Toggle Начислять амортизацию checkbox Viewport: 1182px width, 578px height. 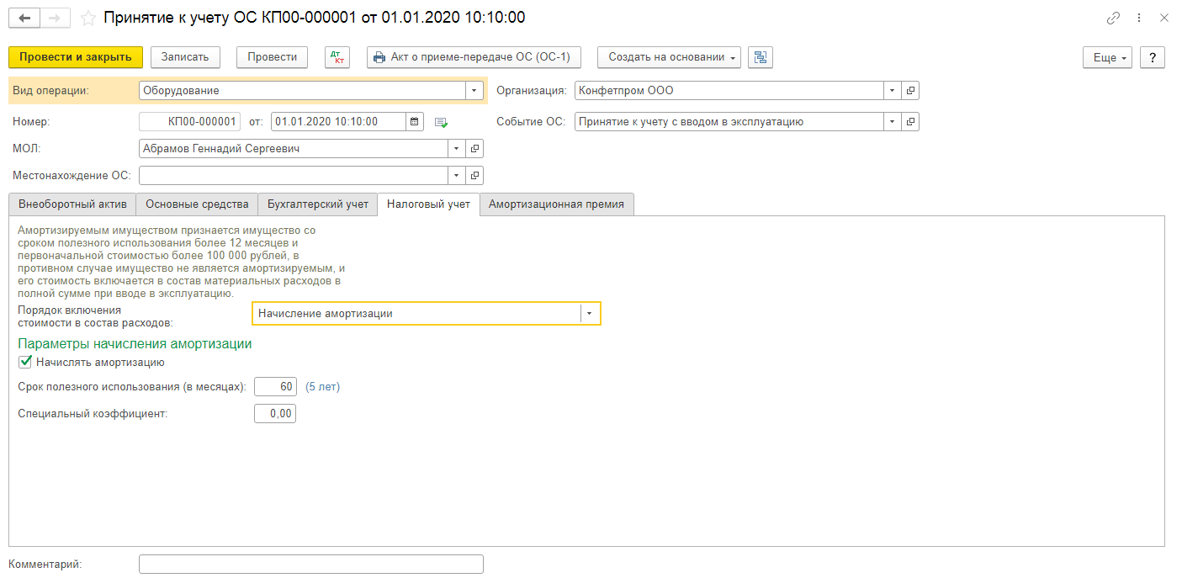25,363
